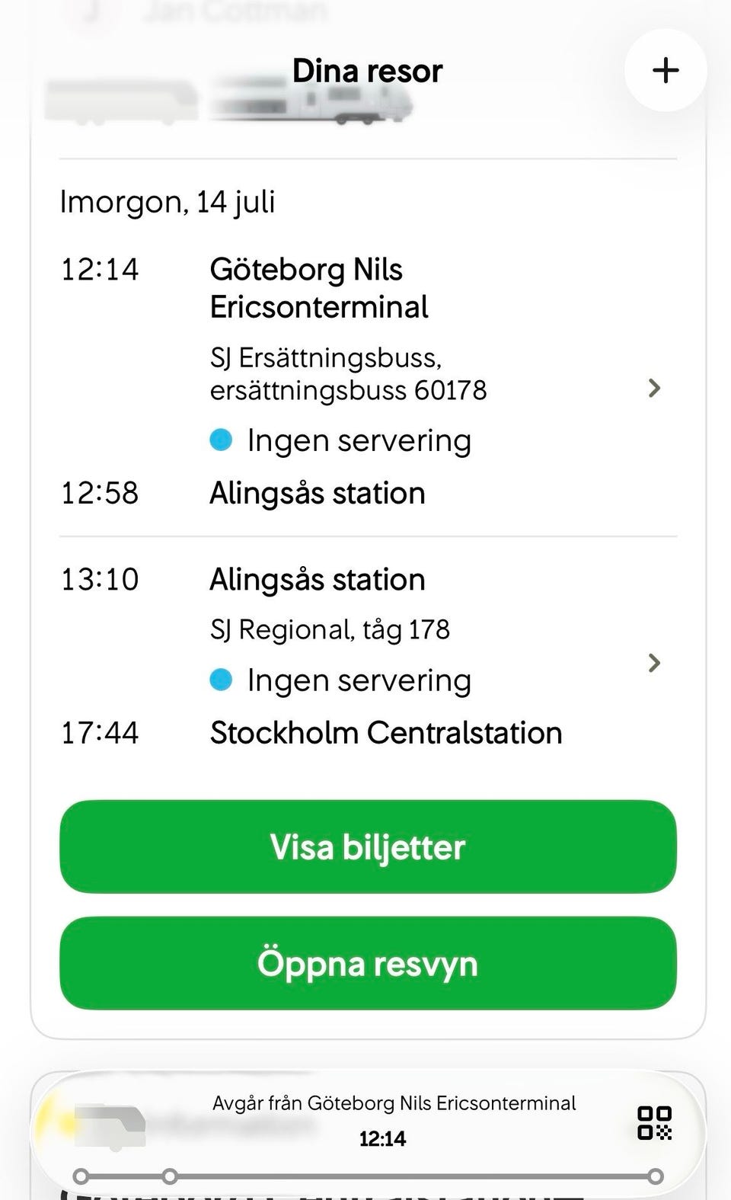The image size is (731, 1200).
Task: Select the 12:58 Alingsås station arrival
Action: 317,493
